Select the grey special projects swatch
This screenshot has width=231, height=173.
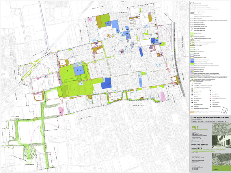click(x=192, y=70)
